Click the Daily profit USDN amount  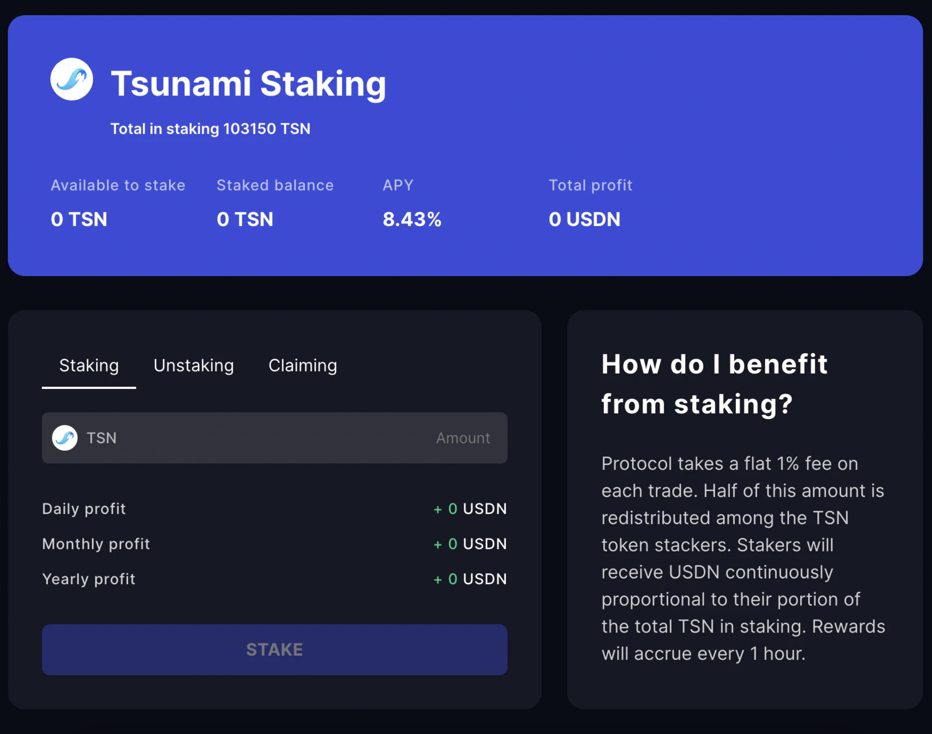[470, 509]
